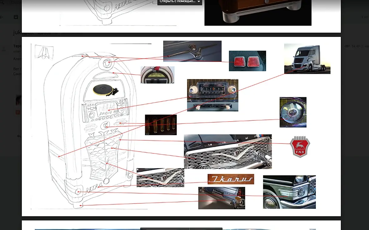Click the chrome hood ornament photo
The height and width of the screenshot is (230, 369).
192,51
